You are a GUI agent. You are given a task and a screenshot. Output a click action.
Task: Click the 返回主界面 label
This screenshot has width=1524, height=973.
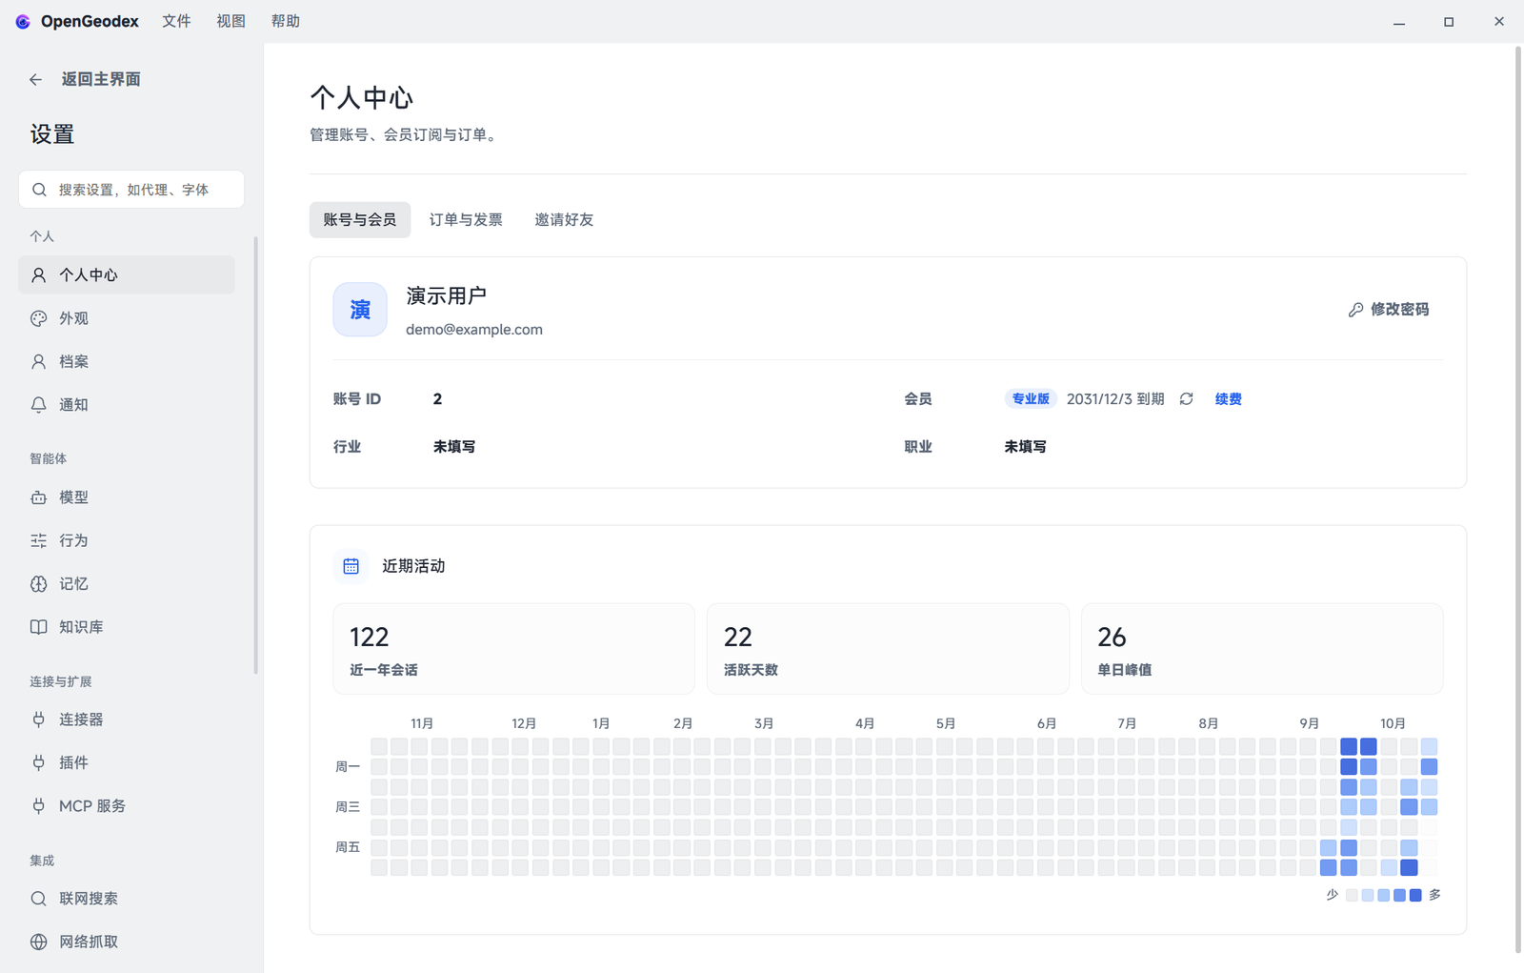pyautogui.click(x=101, y=79)
